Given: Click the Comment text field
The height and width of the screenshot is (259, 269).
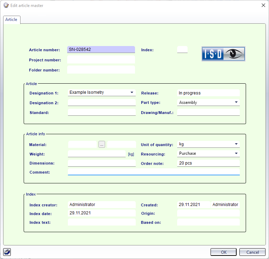Looking at the screenshot, I should 153,172.
